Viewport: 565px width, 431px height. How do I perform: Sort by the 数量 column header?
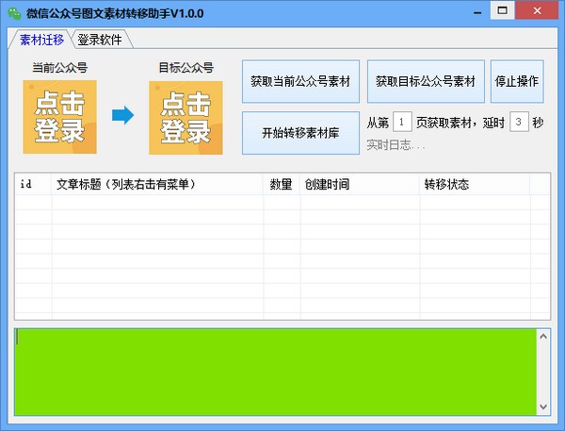coord(282,184)
